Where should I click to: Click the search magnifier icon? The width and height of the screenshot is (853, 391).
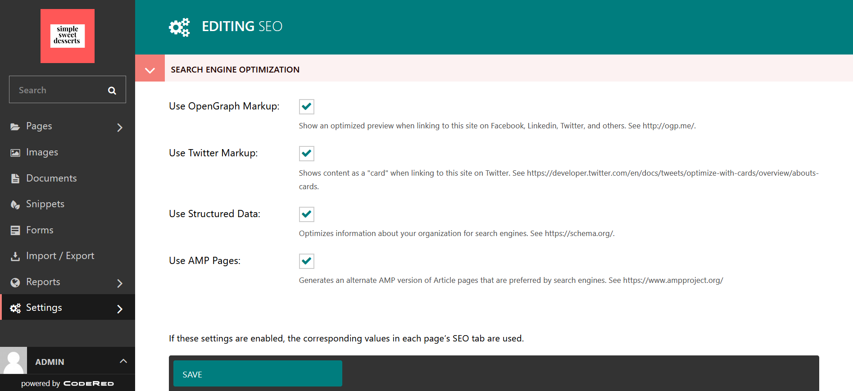pos(112,91)
